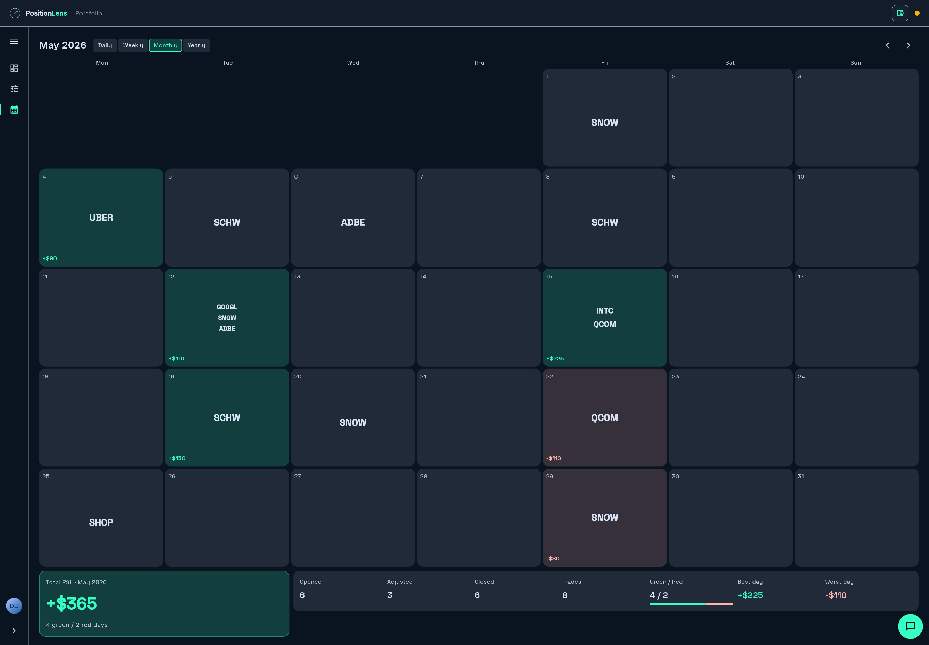The image size is (929, 645).
Task: Click the Green / Red ratio bar
Action: pos(691,604)
